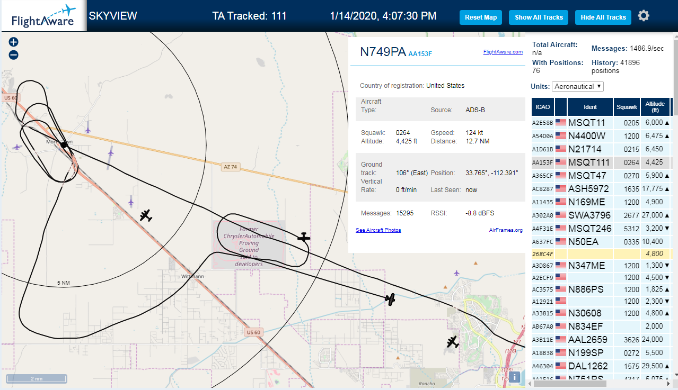Select the ASH5972 aircraft row

click(x=601, y=189)
